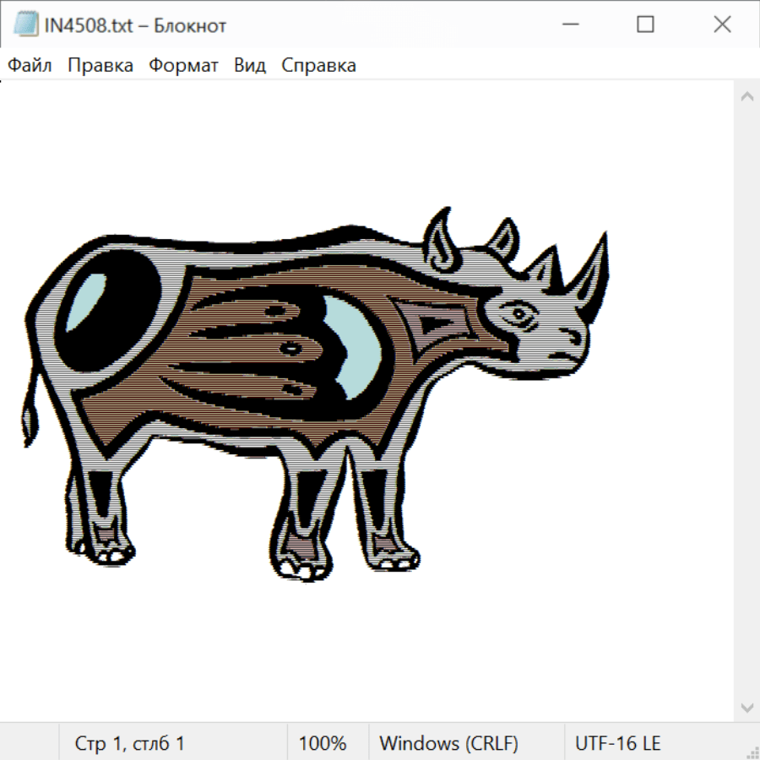Click the rhino's eye in the image
The image size is (760, 760).
[518, 315]
